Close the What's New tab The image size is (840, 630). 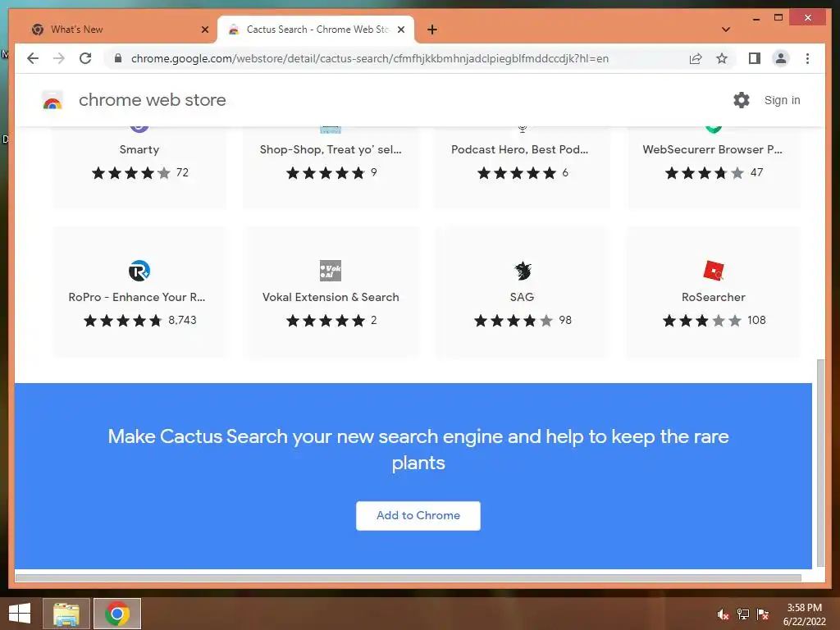pyautogui.click(x=204, y=30)
